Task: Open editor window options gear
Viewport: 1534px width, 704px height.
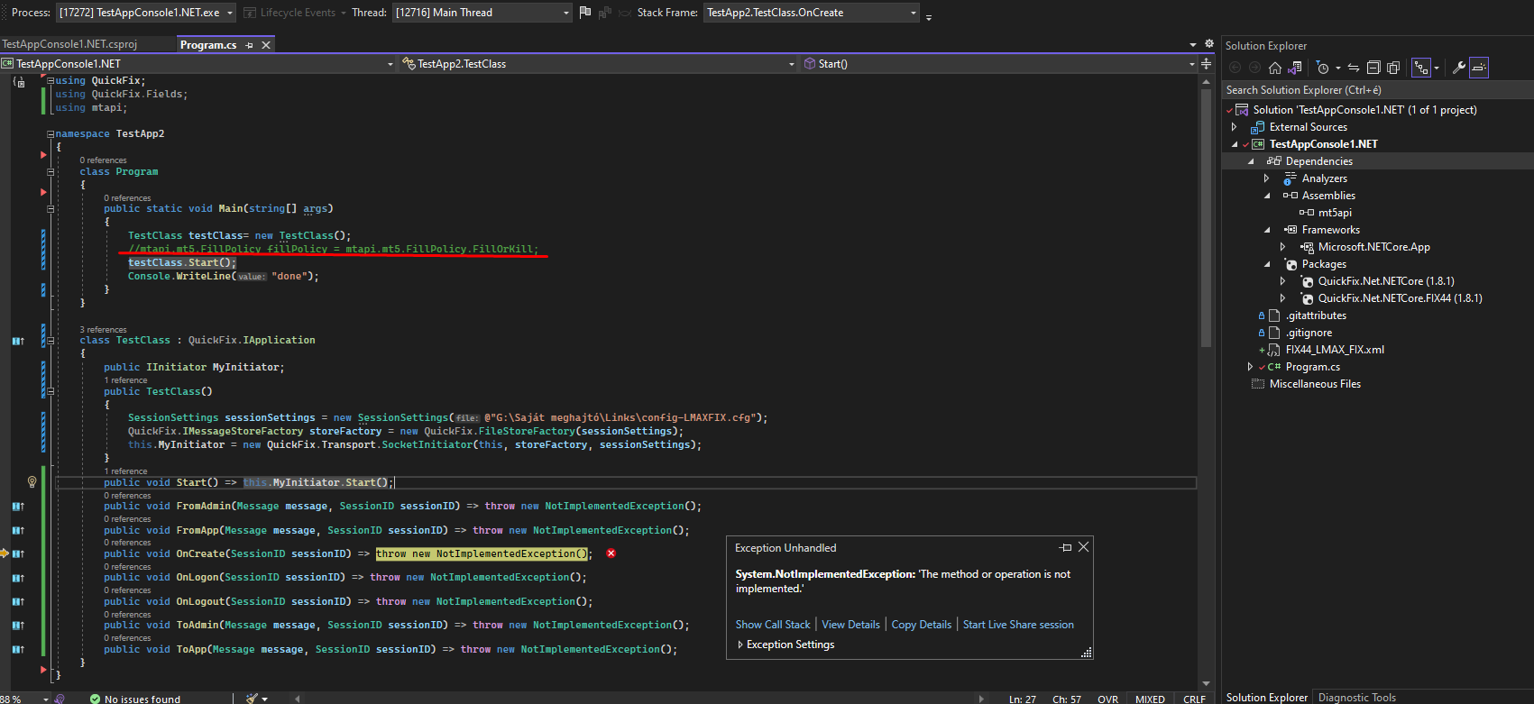Action: (x=1209, y=43)
